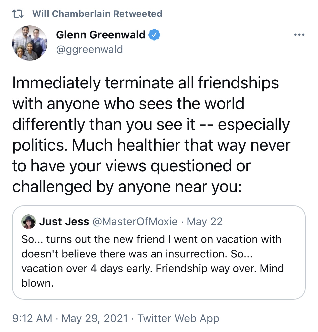Screen dimensions: 318x332
Task: Click the blue verified checkmark badge
Action: pyautogui.click(x=155, y=35)
